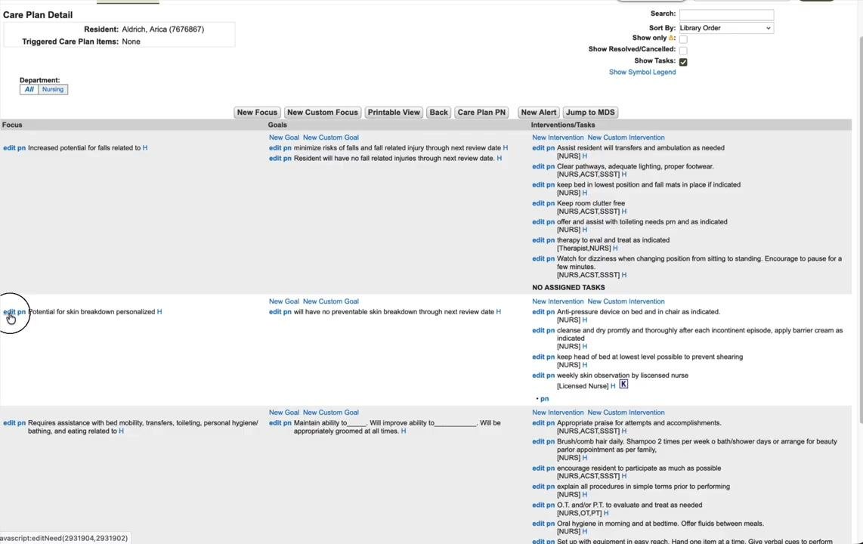Viewport: 863px width, 544px height.
Task: Focus the Search input field
Action: pos(726,14)
